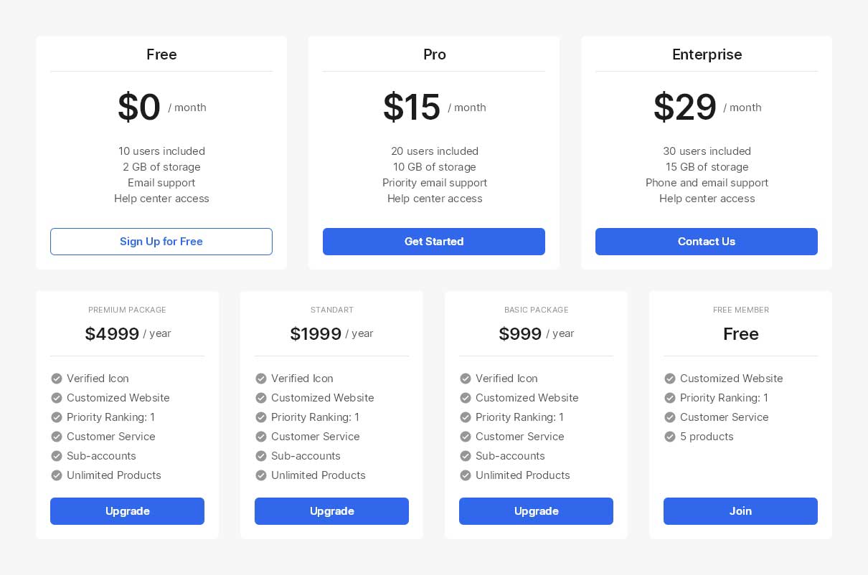
Task: Click Customized Website checkmark in Free Member card
Action: tap(670, 379)
